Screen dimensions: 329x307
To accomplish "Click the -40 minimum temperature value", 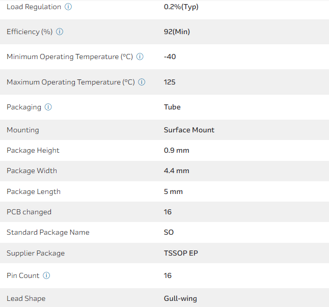I will [x=170, y=57].
